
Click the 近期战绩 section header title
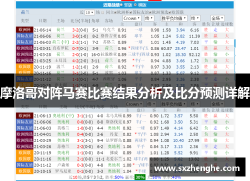click(x=111, y=5)
